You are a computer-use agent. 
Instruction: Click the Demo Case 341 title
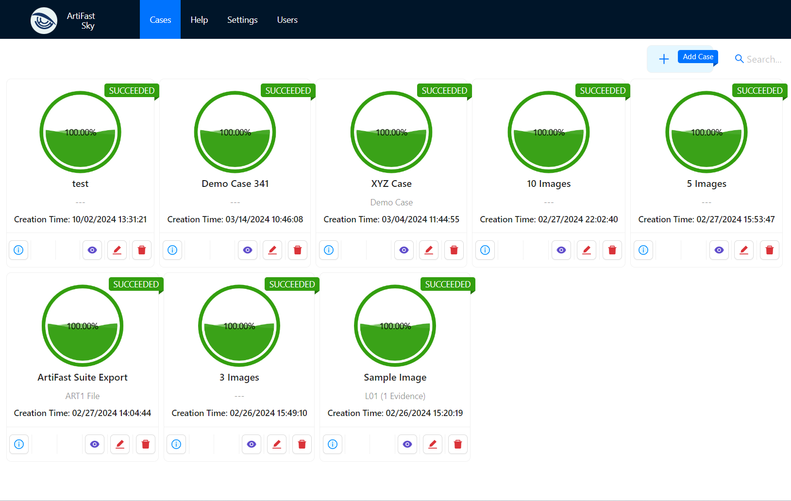(235, 184)
